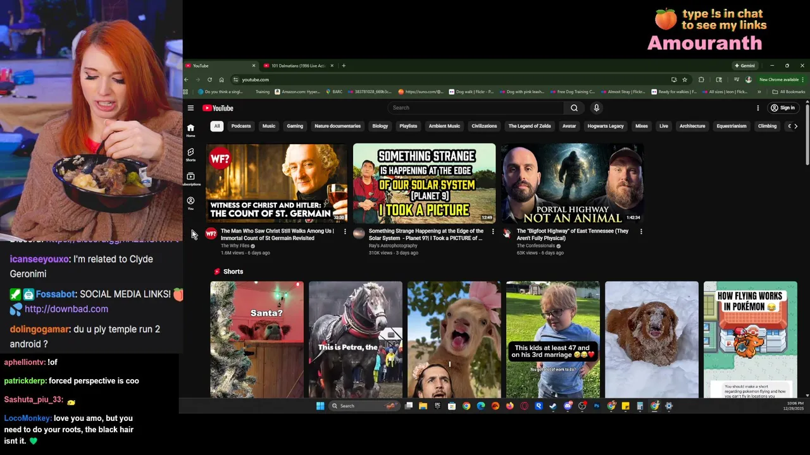This screenshot has height=455, width=810.
Task: Go back using browser back arrow
Action: tap(186, 80)
